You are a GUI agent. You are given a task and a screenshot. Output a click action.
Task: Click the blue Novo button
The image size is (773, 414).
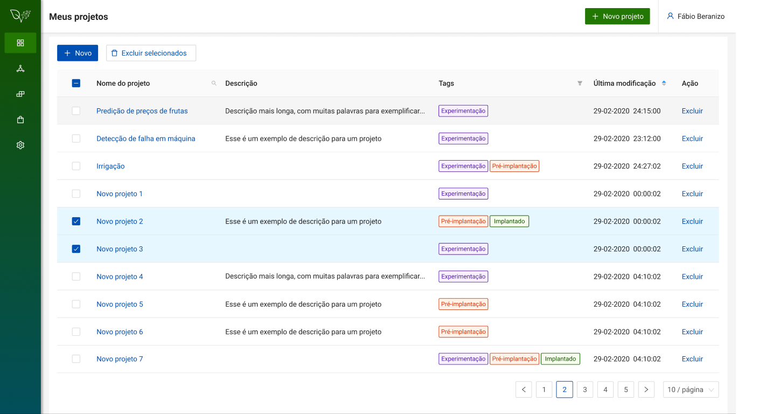click(x=78, y=53)
